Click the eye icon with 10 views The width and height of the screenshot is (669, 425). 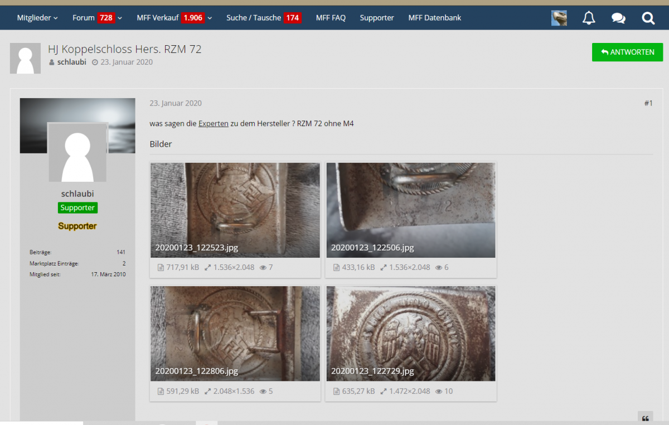[x=439, y=392]
